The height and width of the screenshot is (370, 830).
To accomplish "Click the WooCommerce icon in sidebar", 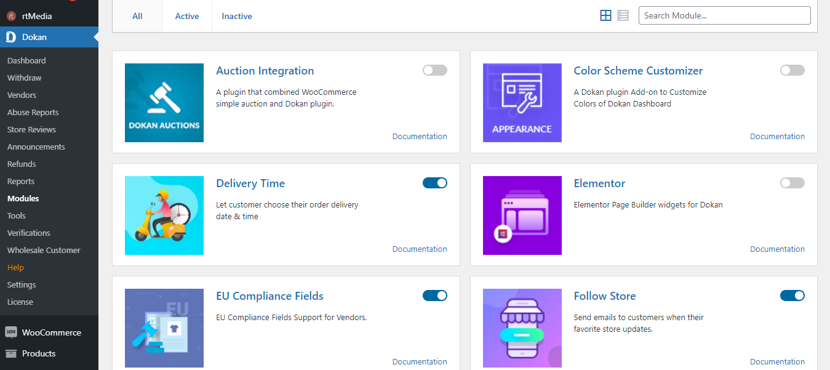I will click(x=11, y=332).
